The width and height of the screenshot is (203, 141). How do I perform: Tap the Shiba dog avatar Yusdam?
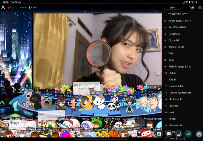click(x=51, y=124)
